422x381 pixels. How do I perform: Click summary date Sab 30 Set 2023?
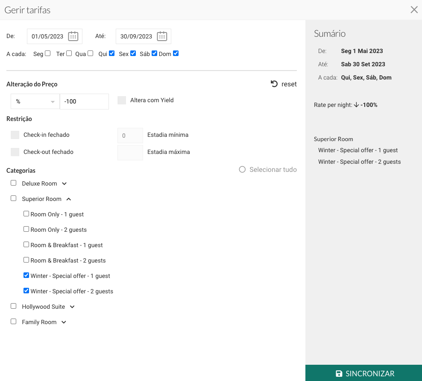363,64
